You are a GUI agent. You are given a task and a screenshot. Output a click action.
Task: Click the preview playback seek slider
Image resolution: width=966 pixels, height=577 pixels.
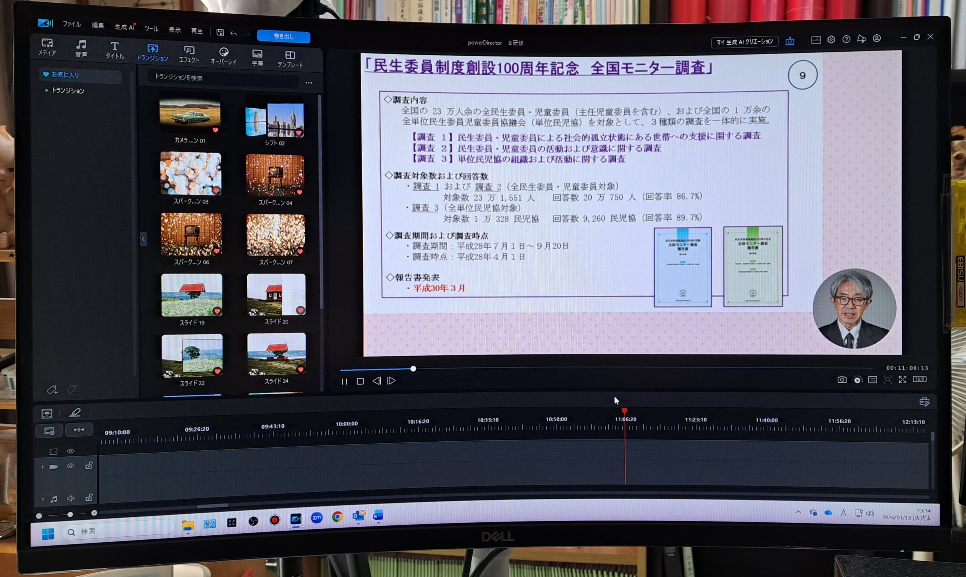point(413,369)
